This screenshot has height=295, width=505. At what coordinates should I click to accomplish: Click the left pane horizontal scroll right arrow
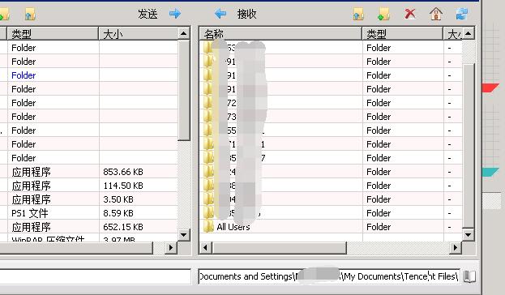click(x=171, y=248)
